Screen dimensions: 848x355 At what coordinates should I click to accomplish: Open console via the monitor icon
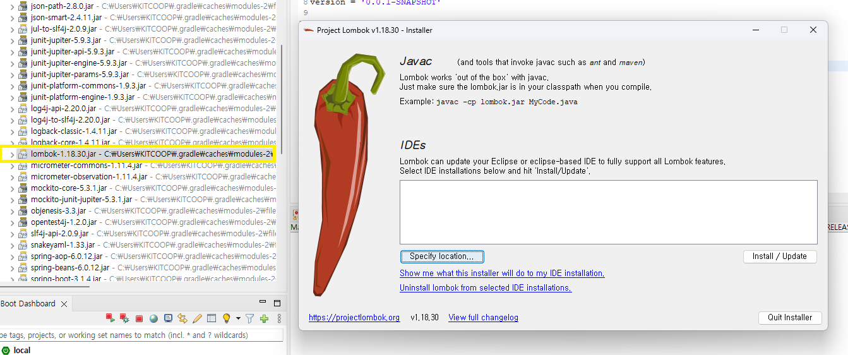[168, 318]
